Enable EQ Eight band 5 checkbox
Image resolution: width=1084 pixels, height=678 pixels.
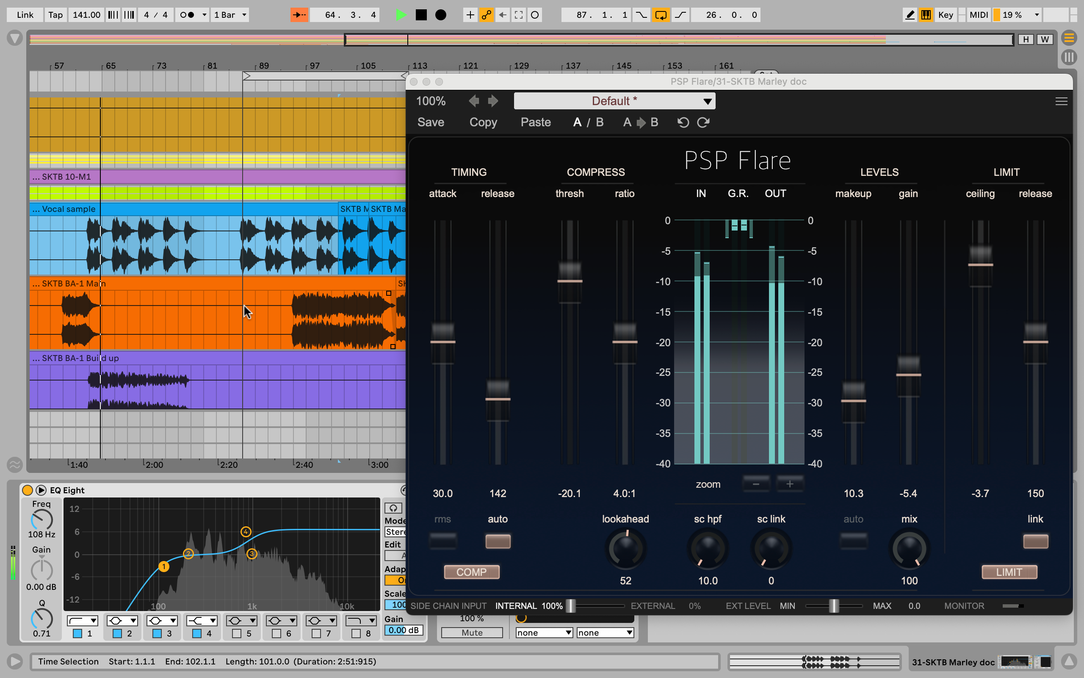(237, 633)
